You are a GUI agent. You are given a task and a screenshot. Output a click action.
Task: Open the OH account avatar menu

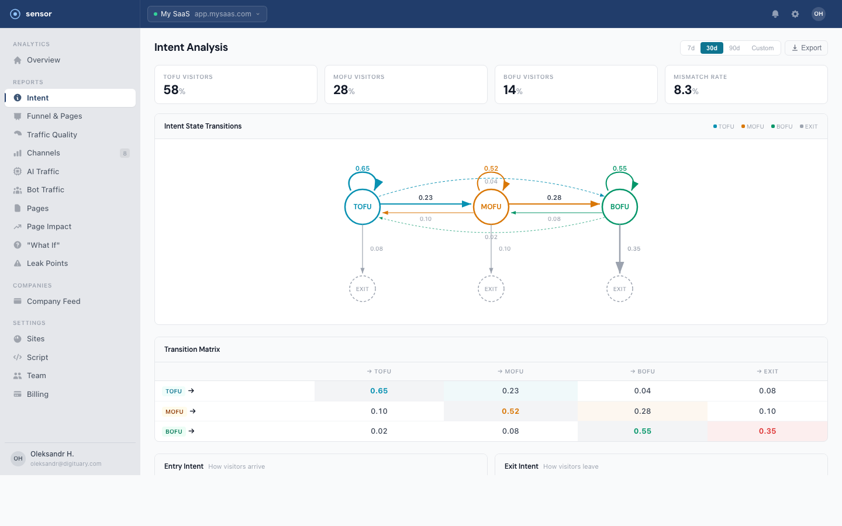pos(818,13)
